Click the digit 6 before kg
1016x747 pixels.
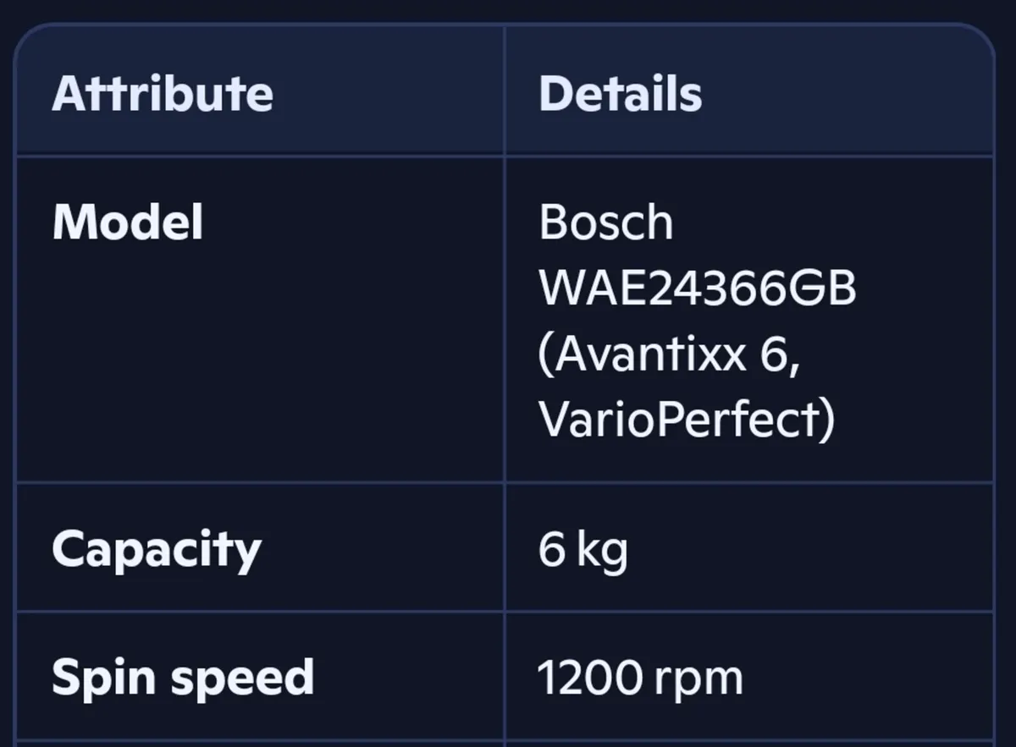click(550, 550)
